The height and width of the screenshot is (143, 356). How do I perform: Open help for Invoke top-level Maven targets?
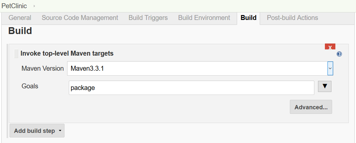tap(339, 54)
